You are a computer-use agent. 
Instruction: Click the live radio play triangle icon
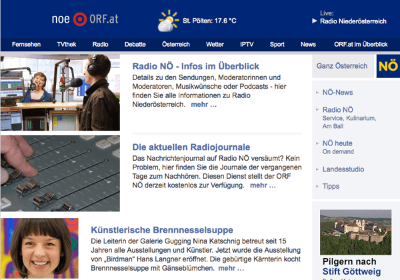[315, 21]
